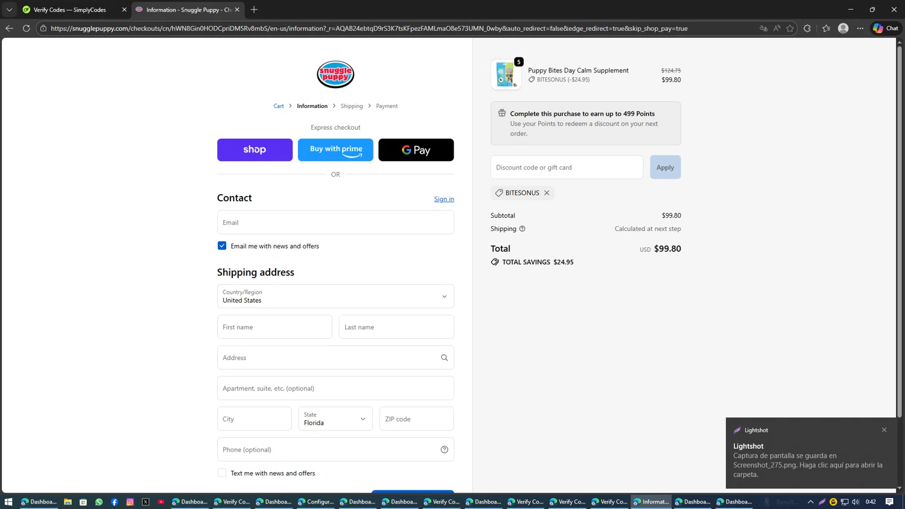The image size is (905, 509).
Task: Open YouTube from the taskbar
Action: click(161, 502)
